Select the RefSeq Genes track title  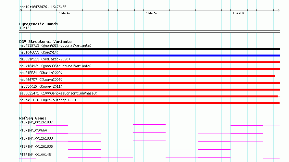[33, 118]
